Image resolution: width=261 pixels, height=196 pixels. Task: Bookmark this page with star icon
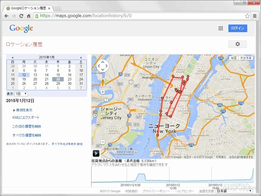coord(247,16)
